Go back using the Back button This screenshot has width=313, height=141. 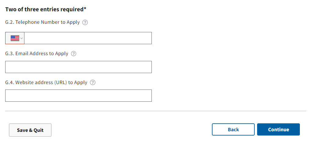233,129
